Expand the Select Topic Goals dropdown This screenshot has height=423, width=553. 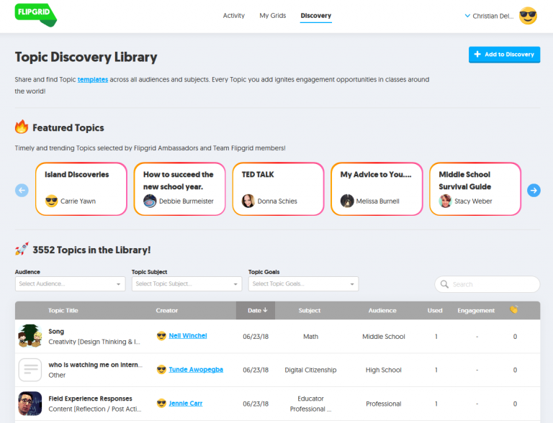tap(303, 284)
